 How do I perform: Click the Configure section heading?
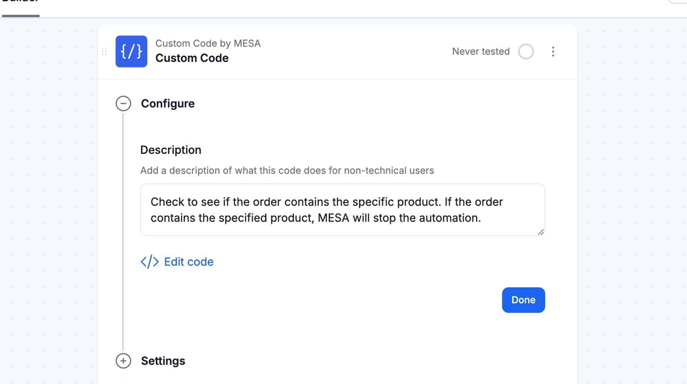[x=167, y=104]
